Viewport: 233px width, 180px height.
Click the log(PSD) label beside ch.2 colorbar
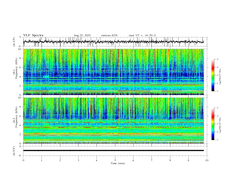tap(220, 125)
